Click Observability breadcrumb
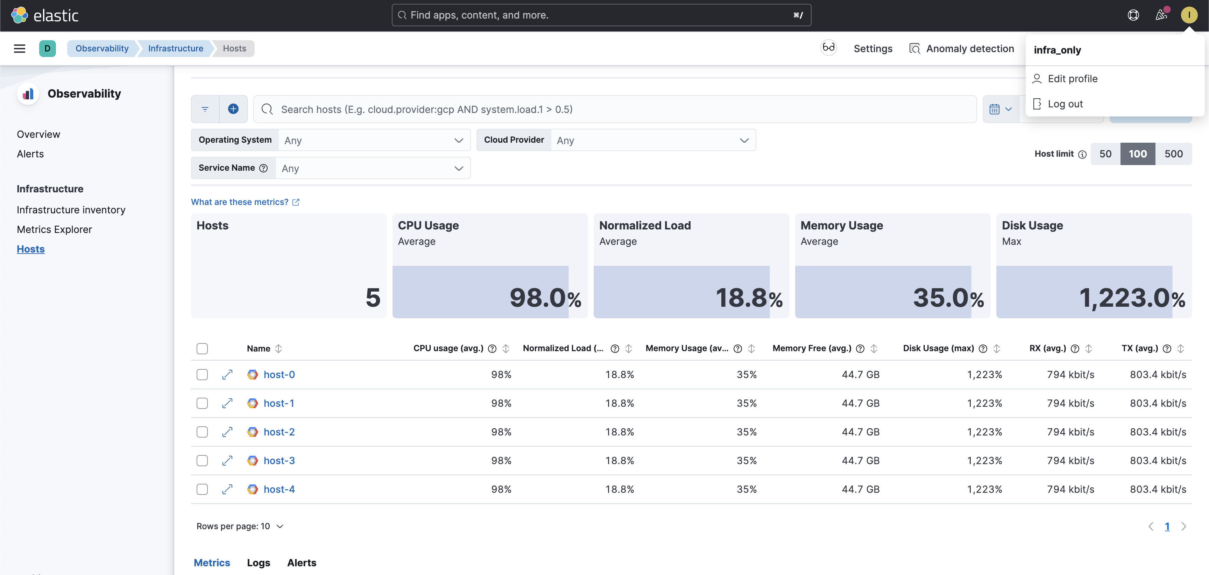This screenshot has width=1209, height=575. tap(102, 48)
